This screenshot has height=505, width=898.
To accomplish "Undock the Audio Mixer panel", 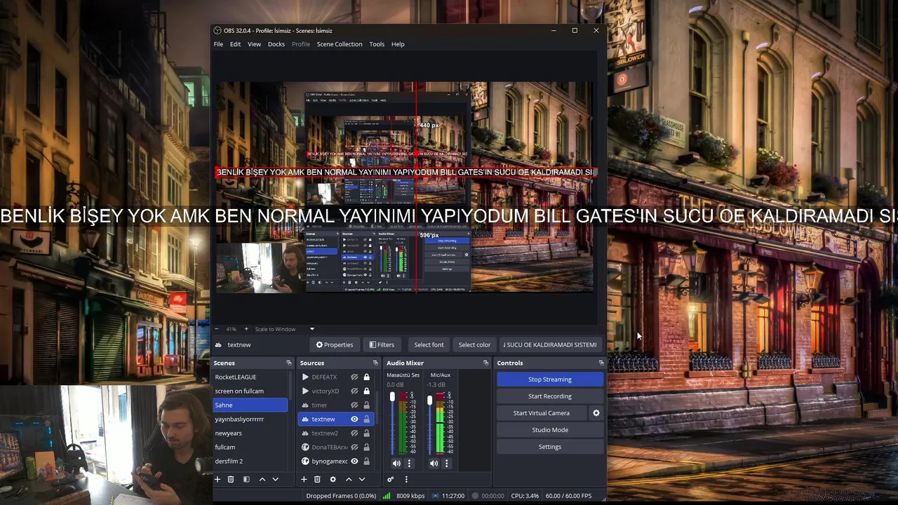I will coord(485,363).
